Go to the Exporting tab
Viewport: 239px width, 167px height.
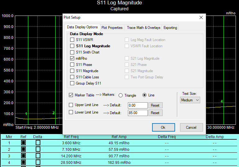pos(170,28)
